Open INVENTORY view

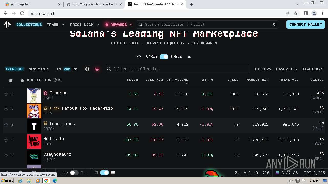pos(313,69)
